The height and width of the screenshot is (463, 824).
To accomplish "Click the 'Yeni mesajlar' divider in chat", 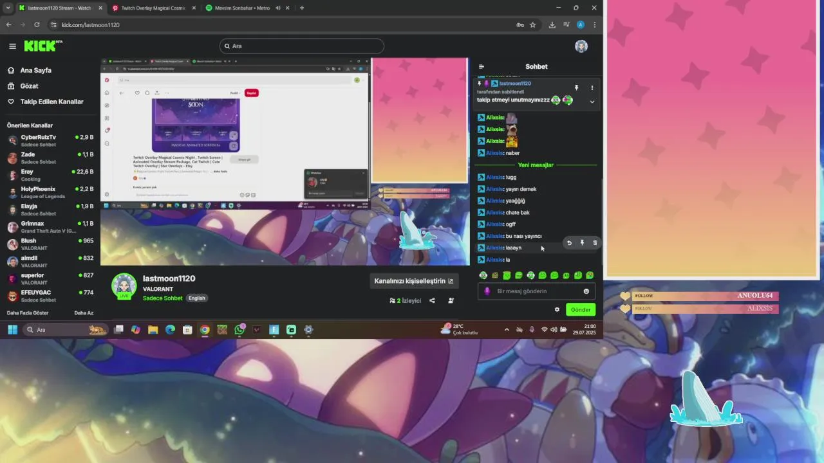I will 536,165.
